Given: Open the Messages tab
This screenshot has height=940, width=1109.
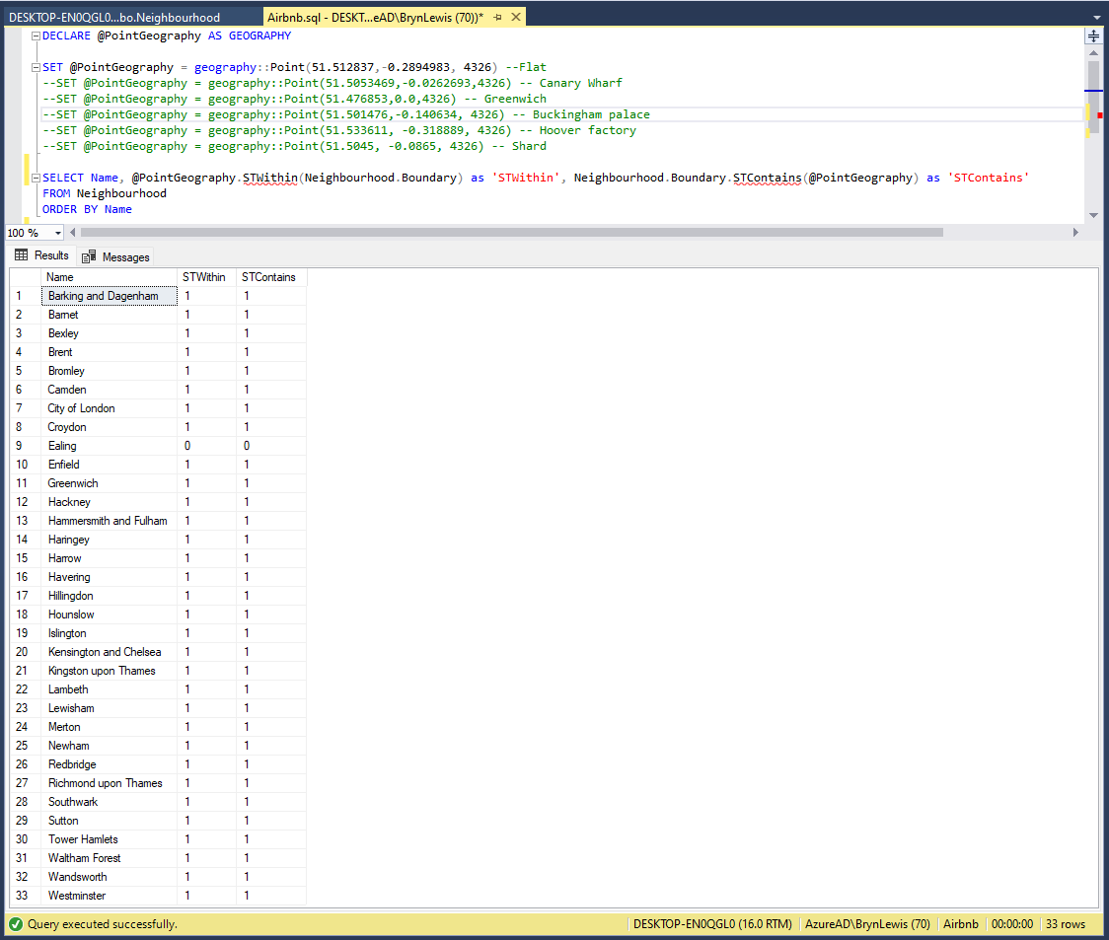Looking at the screenshot, I should click(x=116, y=256).
